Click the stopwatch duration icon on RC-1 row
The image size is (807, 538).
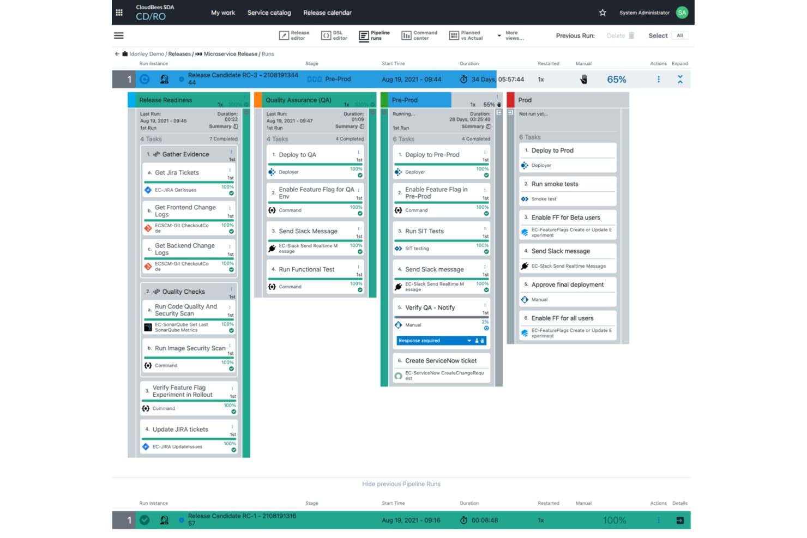point(463,520)
